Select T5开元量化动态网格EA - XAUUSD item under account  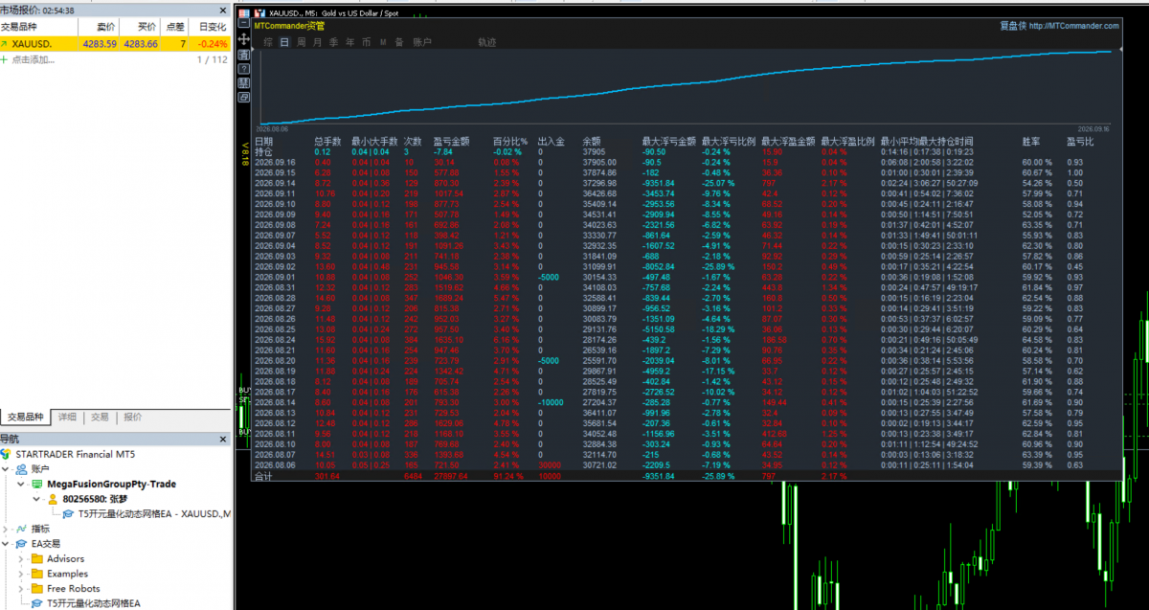[x=154, y=514]
